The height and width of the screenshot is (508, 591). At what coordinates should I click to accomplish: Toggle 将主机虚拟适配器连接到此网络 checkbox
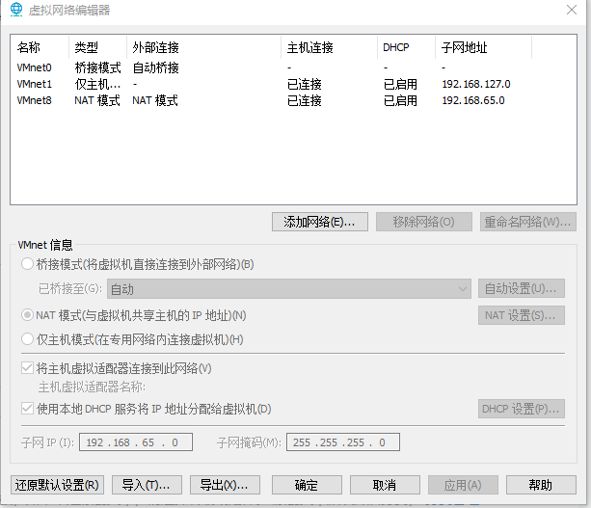coord(27,368)
